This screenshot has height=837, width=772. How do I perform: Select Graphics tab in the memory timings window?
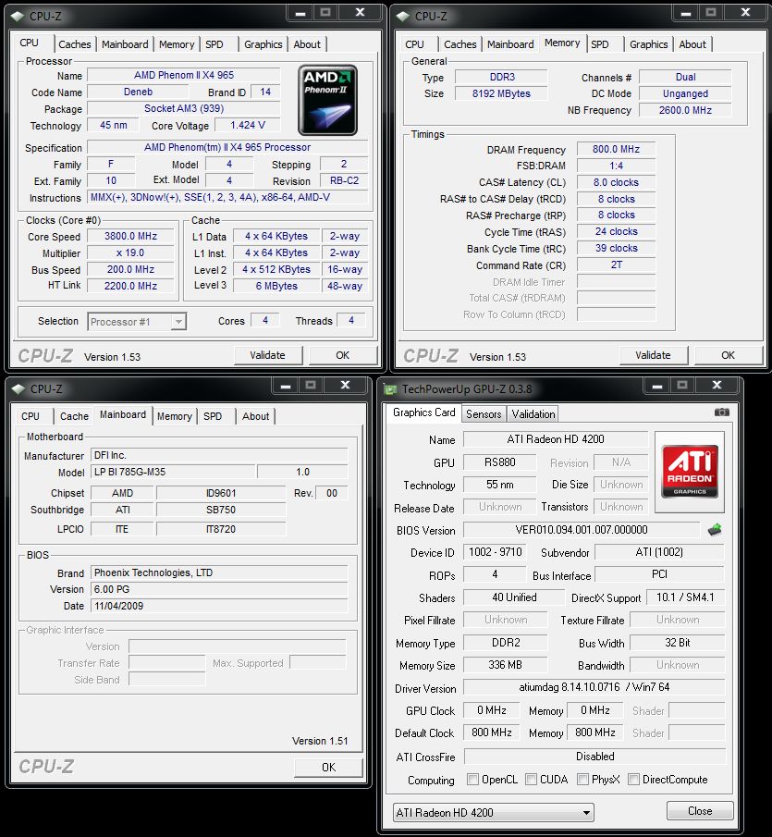tap(648, 44)
